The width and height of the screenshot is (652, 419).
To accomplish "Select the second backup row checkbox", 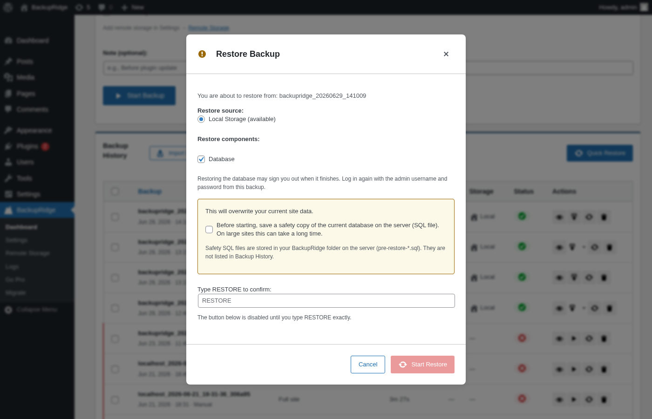I will (x=115, y=247).
